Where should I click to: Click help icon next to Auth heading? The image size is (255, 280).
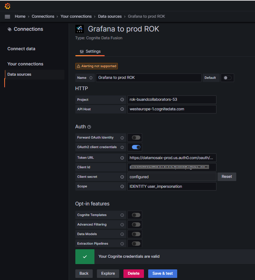tap(89, 127)
